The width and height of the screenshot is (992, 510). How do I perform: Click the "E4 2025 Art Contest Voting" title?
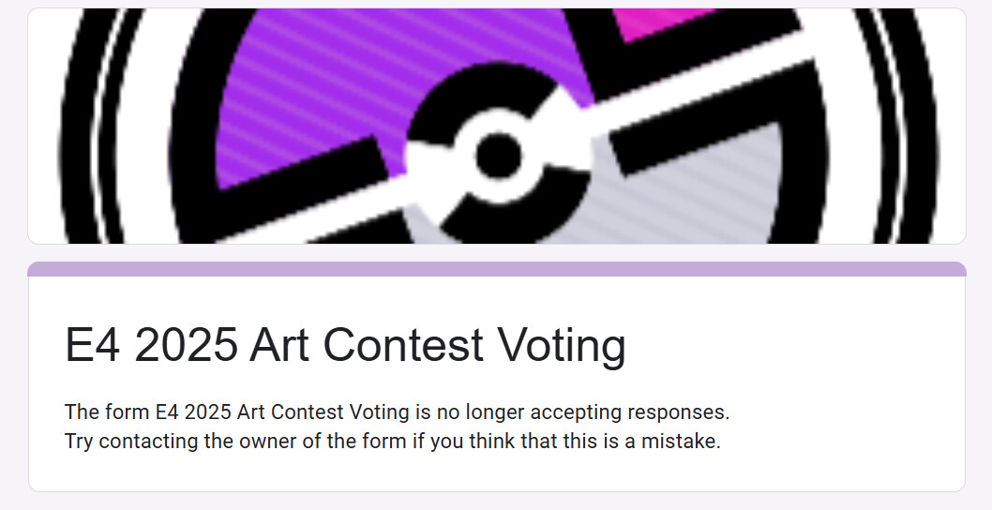pos(345,346)
